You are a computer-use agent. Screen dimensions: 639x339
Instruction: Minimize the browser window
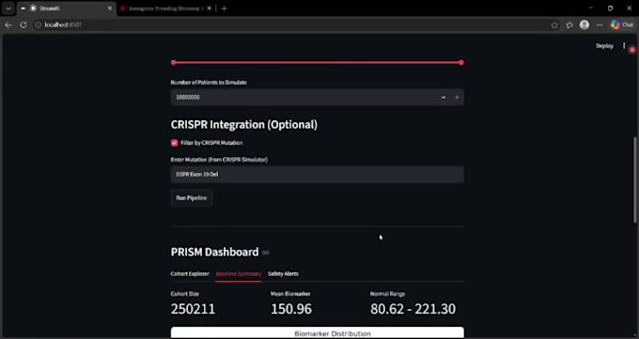coord(591,8)
